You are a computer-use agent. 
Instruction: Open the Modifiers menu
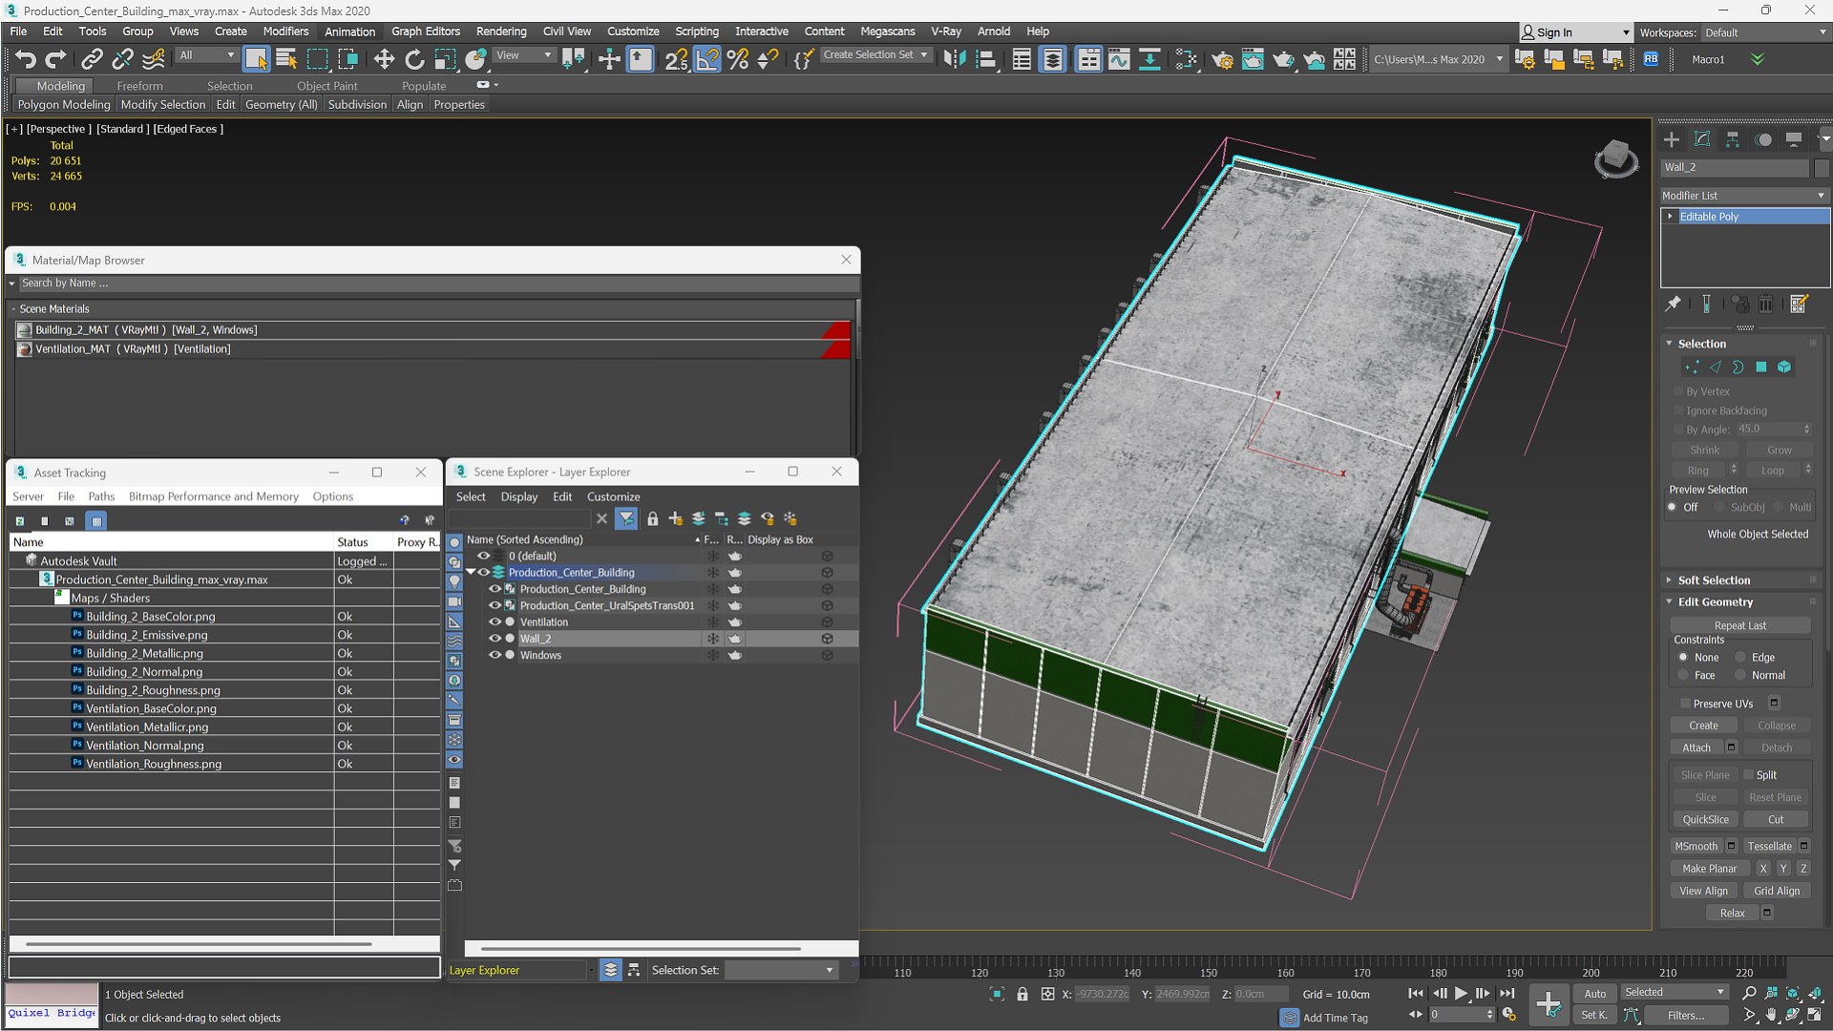285,32
